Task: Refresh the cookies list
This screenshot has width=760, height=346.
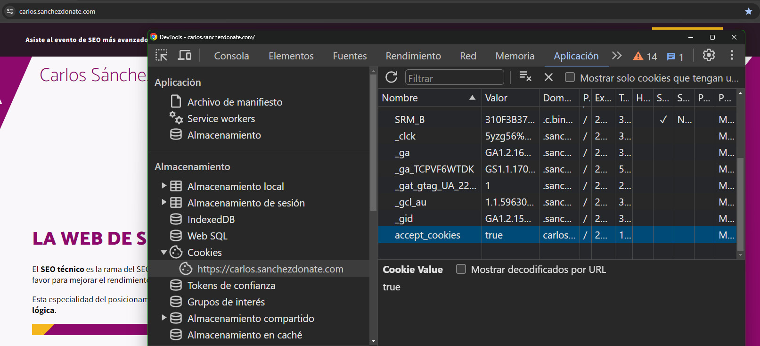Action: pos(391,77)
